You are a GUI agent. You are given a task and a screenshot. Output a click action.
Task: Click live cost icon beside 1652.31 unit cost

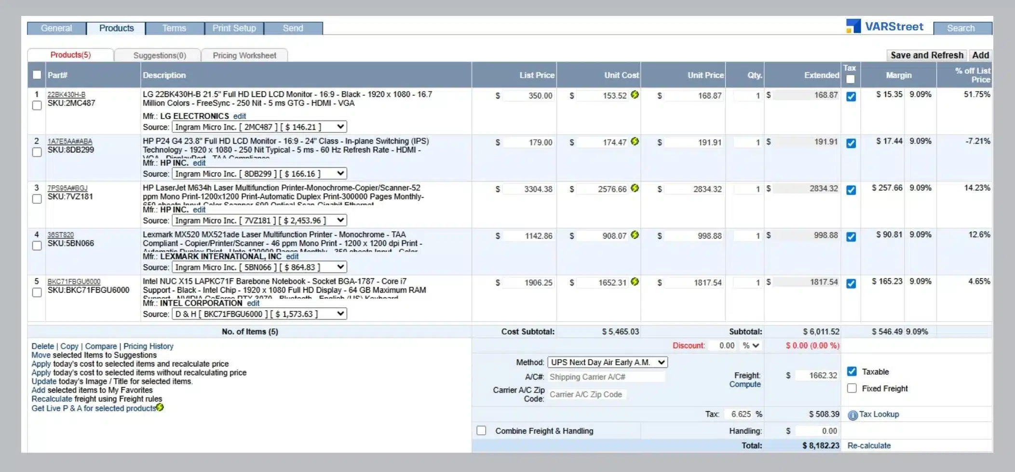coord(635,282)
